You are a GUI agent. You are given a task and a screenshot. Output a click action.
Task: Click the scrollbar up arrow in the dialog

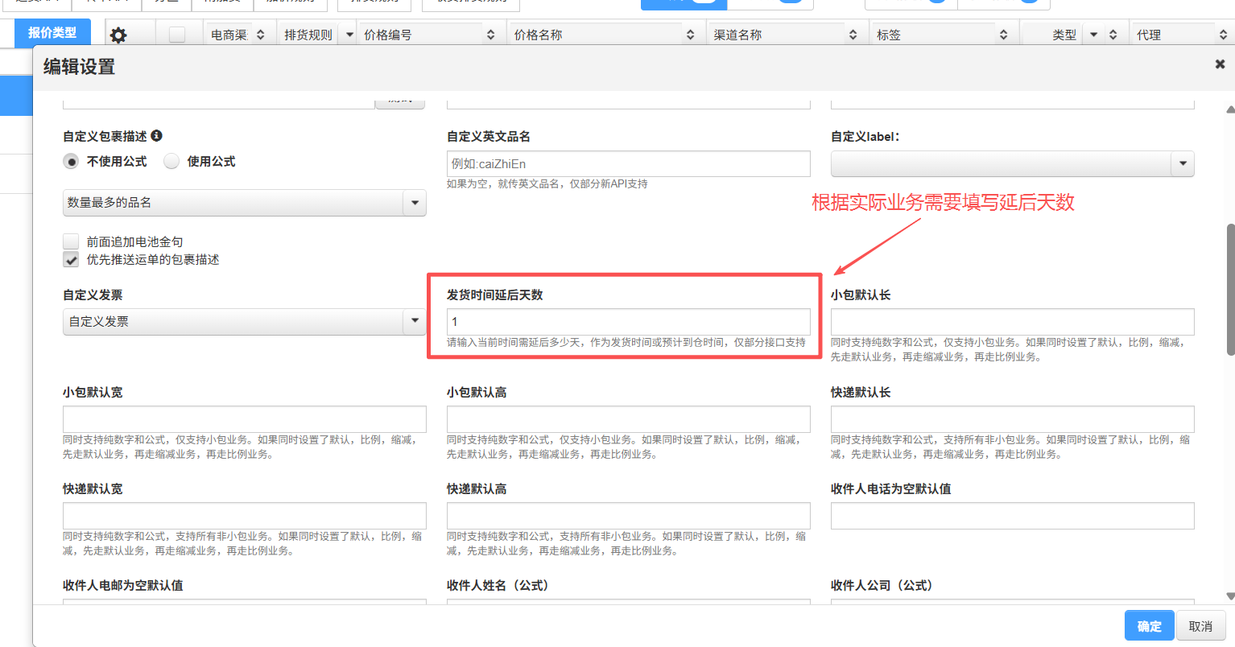1230,109
